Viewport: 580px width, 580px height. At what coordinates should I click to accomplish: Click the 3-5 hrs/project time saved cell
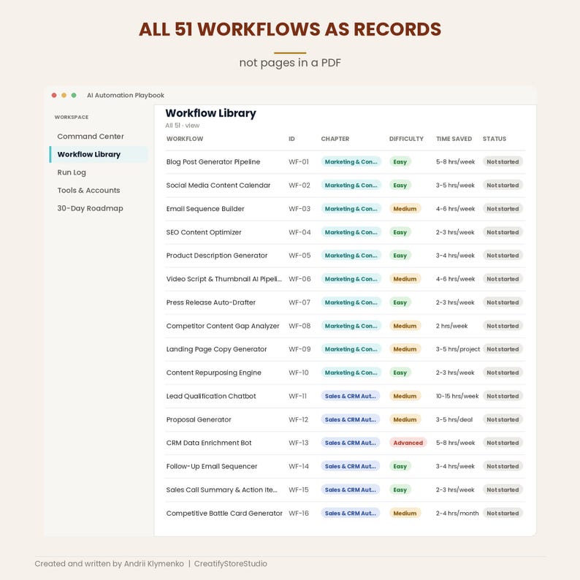[458, 349]
